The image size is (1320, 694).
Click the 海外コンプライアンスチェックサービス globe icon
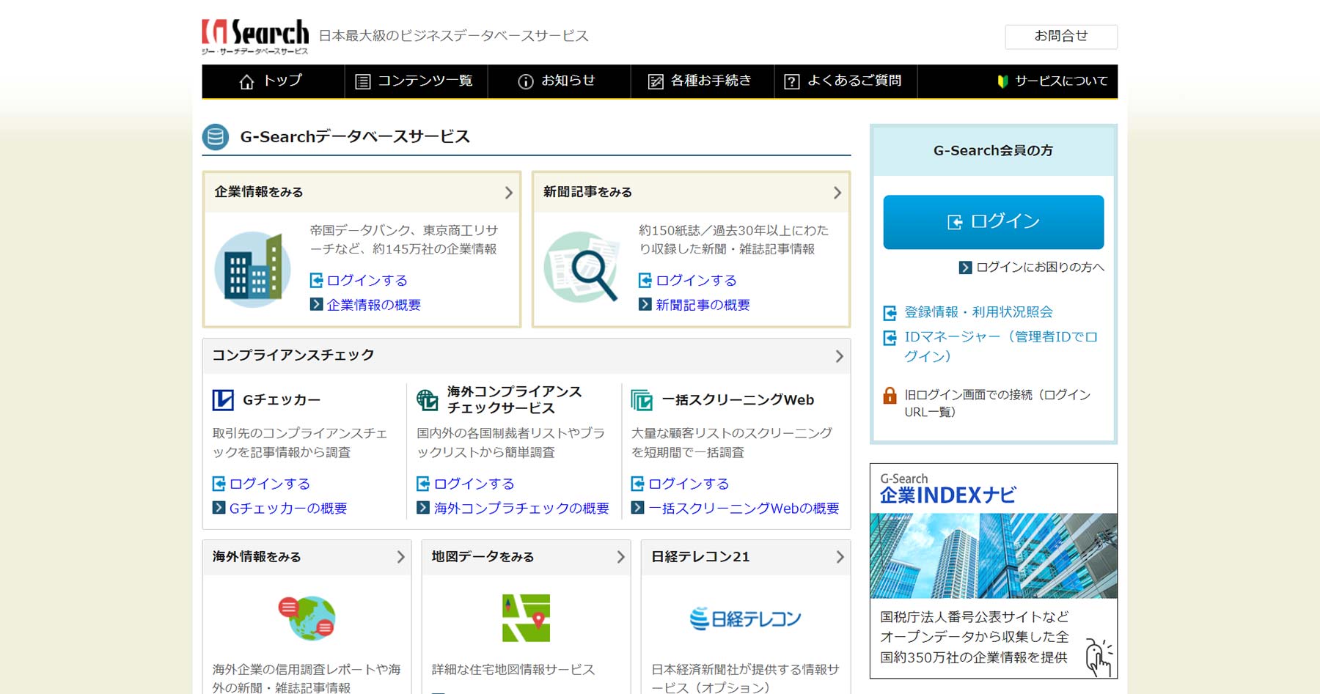(x=428, y=400)
